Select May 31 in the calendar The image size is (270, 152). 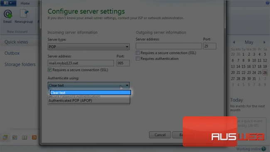point(254,78)
